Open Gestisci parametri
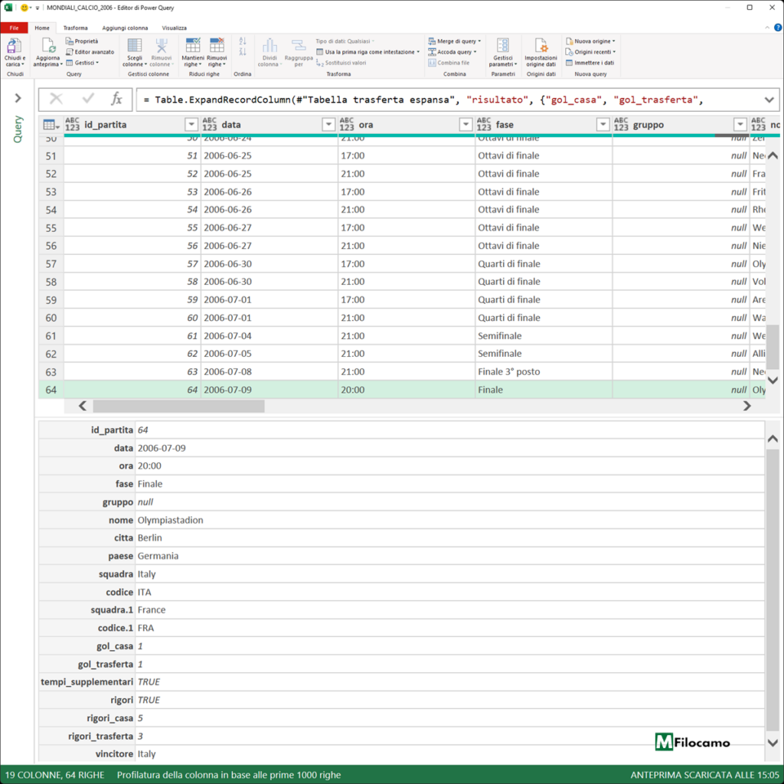 tap(503, 52)
